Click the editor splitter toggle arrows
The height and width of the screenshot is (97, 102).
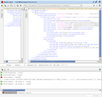(x=24, y=9)
